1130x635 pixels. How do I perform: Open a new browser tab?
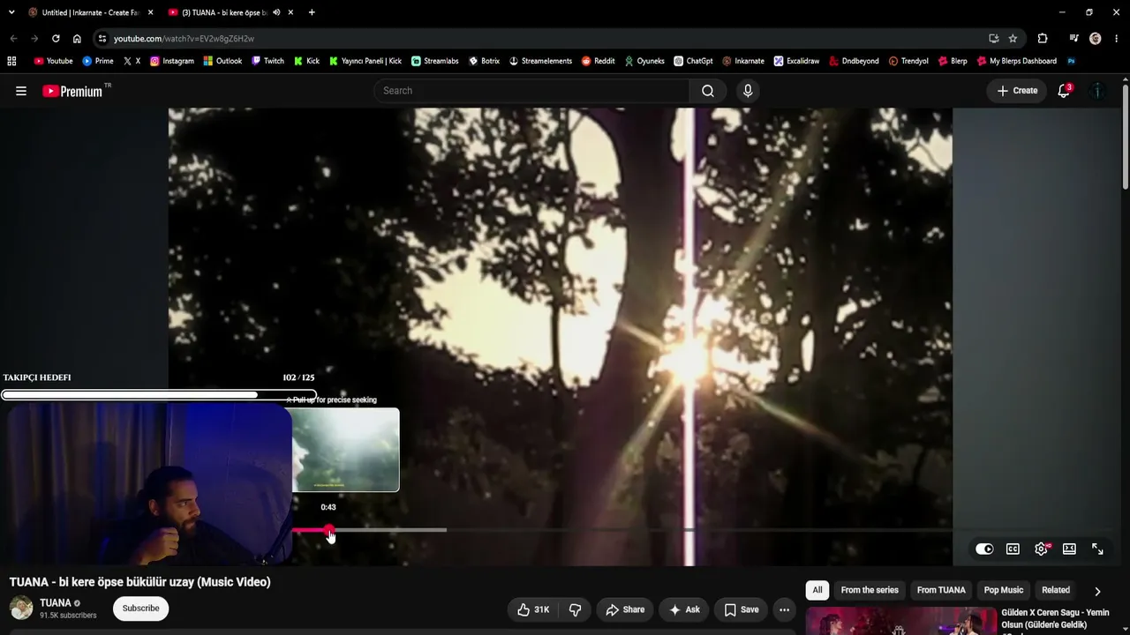point(312,12)
